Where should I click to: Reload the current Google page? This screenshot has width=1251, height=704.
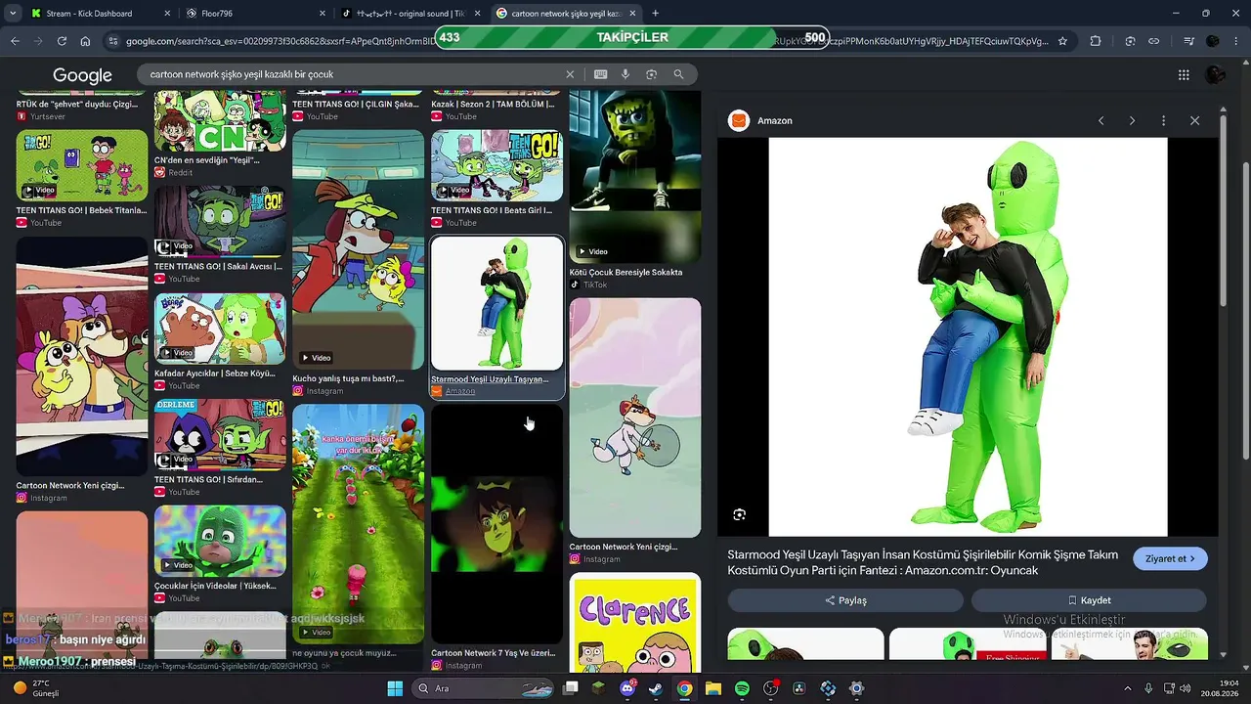pyautogui.click(x=62, y=41)
